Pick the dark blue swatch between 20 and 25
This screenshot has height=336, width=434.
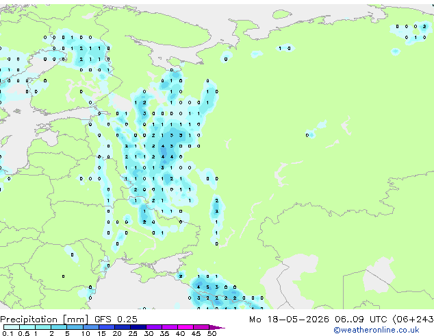123,327
